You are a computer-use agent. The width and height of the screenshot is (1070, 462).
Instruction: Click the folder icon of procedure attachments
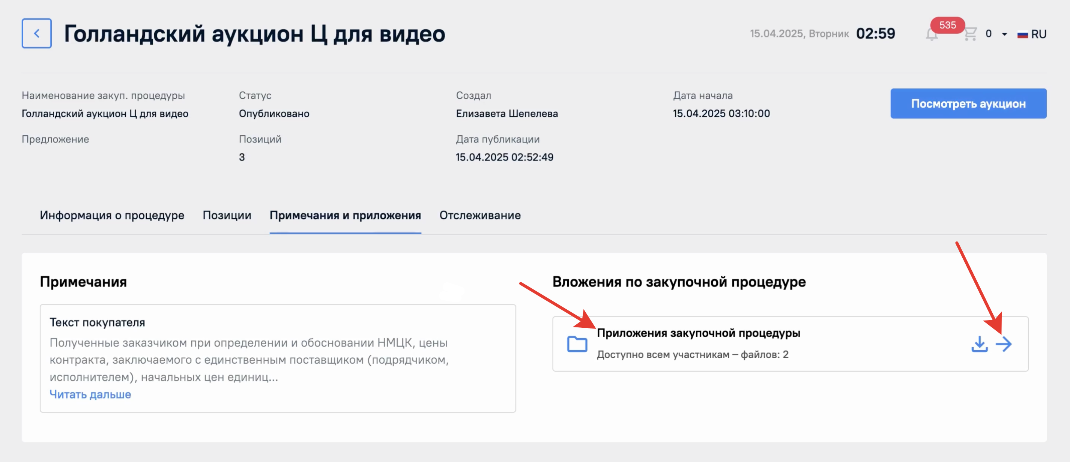click(x=577, y=344)
